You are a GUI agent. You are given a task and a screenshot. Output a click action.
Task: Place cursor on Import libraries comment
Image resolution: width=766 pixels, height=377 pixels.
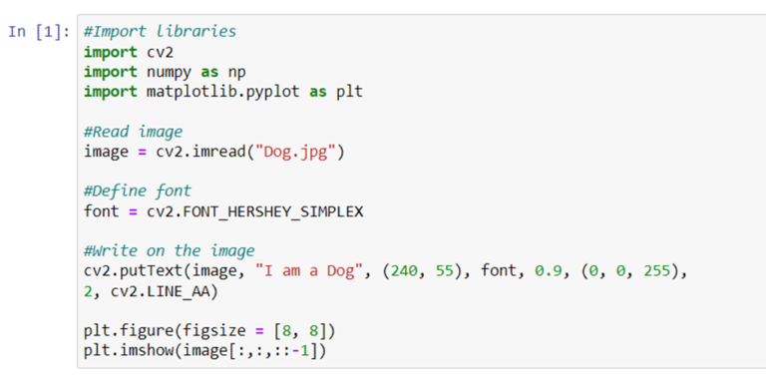click(160, 32)
